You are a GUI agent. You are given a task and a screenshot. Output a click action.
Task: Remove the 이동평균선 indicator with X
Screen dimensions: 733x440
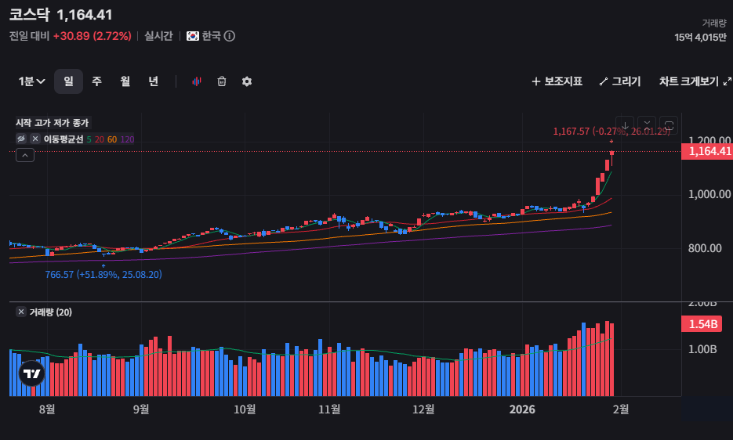pyautogui.click(x=35, y=139)
